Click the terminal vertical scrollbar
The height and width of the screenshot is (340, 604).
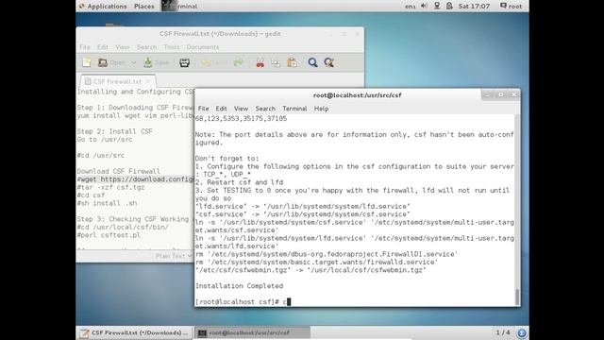point(517,297)
